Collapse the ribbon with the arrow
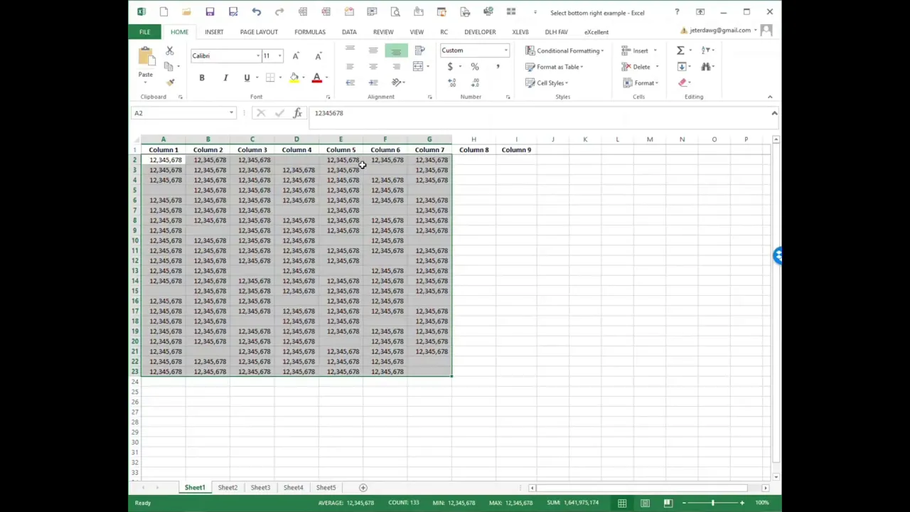 coord(770,97)
